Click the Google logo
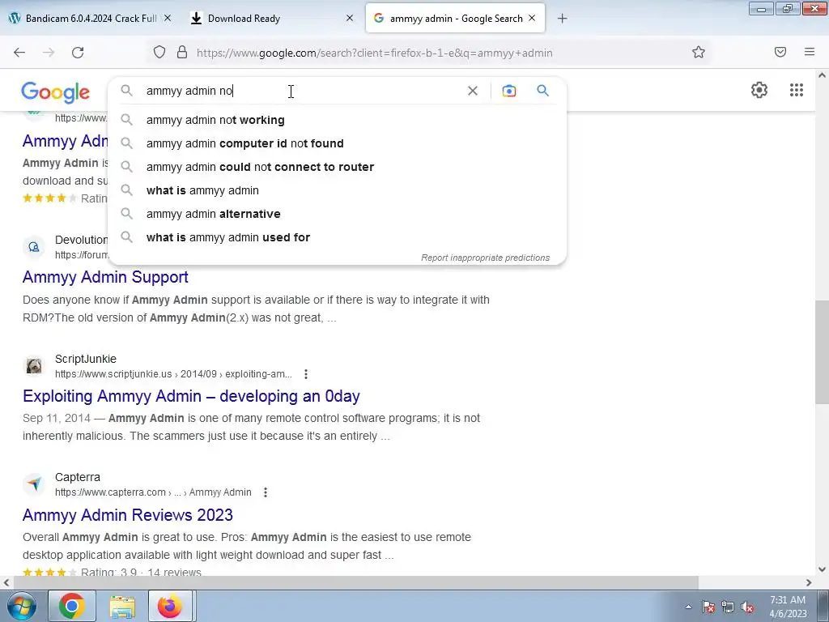Image resolution: width=829 pixels, height=622 pixels. (x=56, y=92)
